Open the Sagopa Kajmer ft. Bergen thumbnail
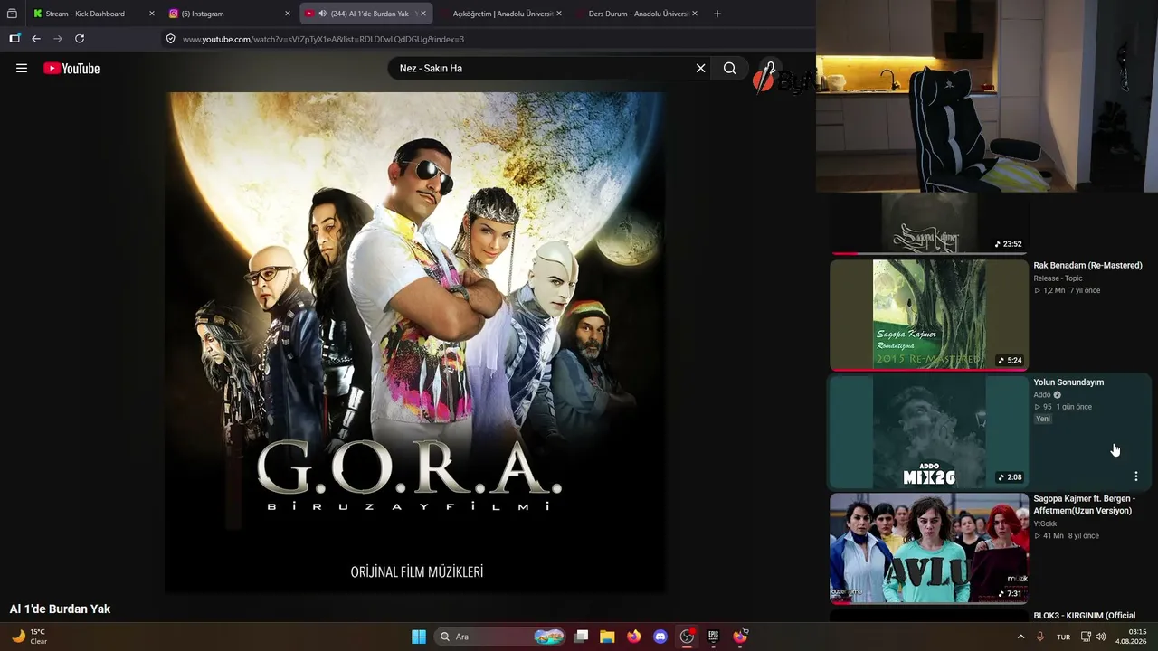This screenshot has height=651, width=1158. (929, 548)
